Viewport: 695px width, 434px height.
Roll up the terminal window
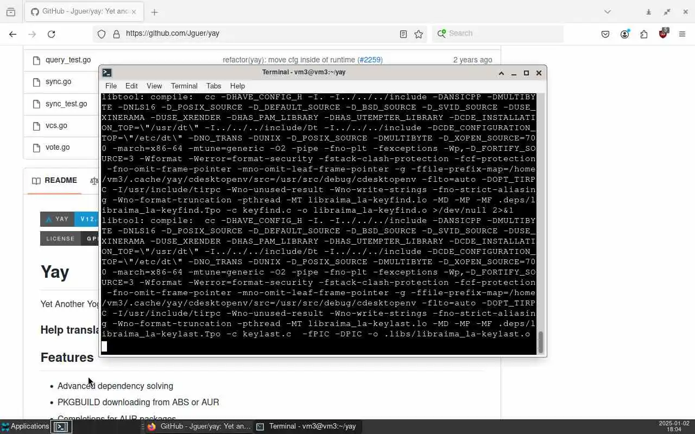[x=501, y=73]
